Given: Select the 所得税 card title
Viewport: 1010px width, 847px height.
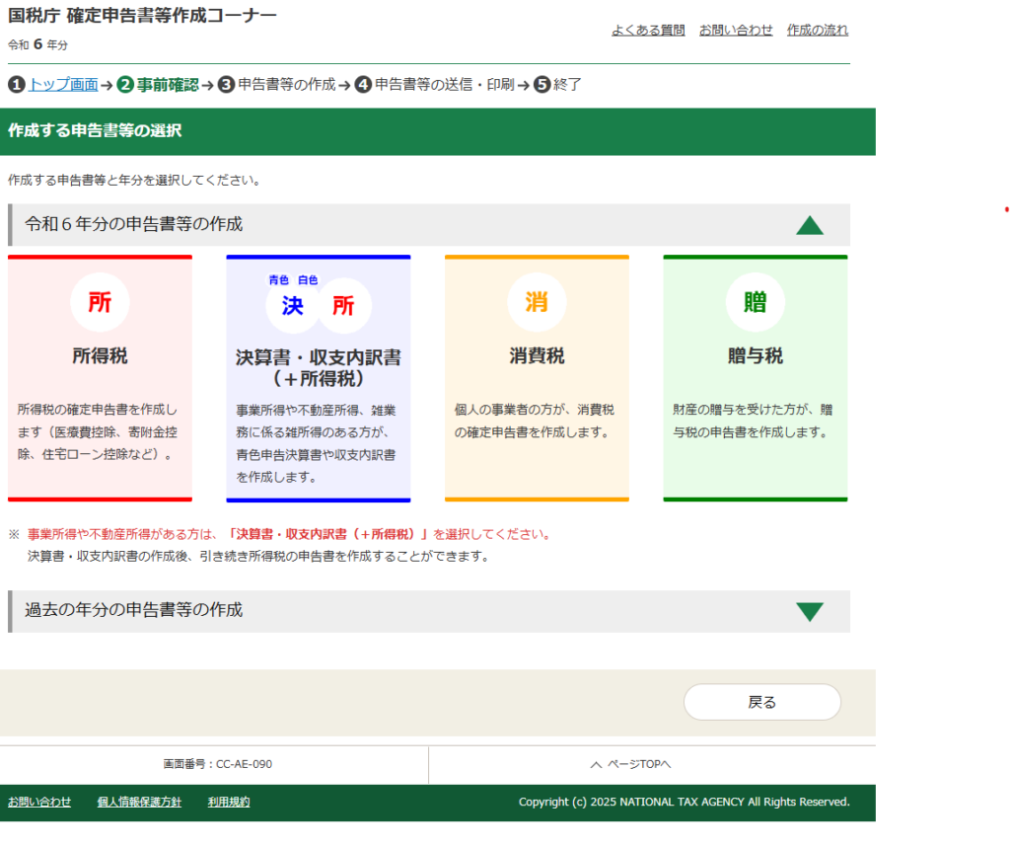Looking at the screenshot, I should click(x=100, y=356).
